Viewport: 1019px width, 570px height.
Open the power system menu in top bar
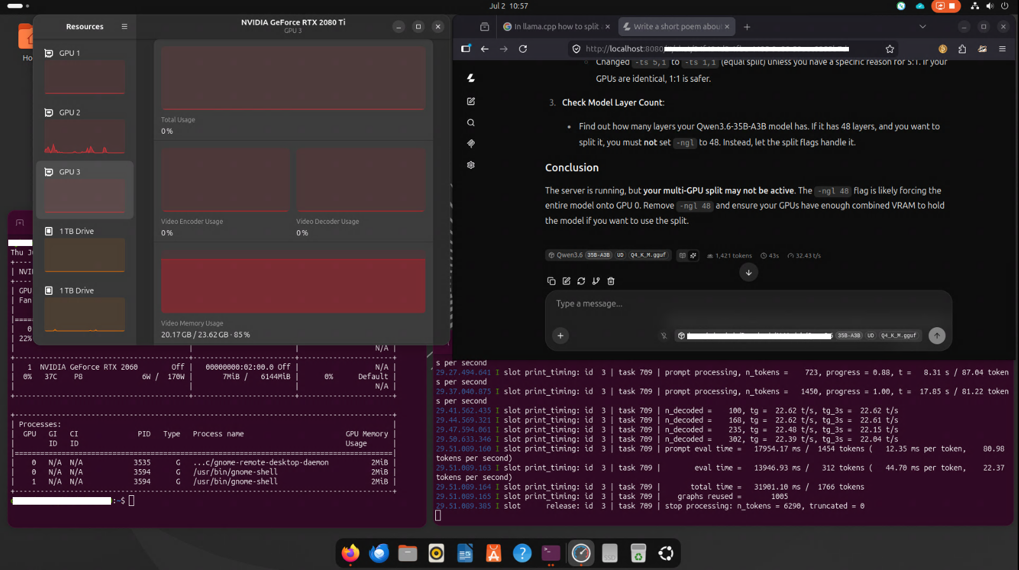click(1004, 6)
